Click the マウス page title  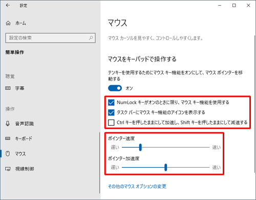[118, 23]
